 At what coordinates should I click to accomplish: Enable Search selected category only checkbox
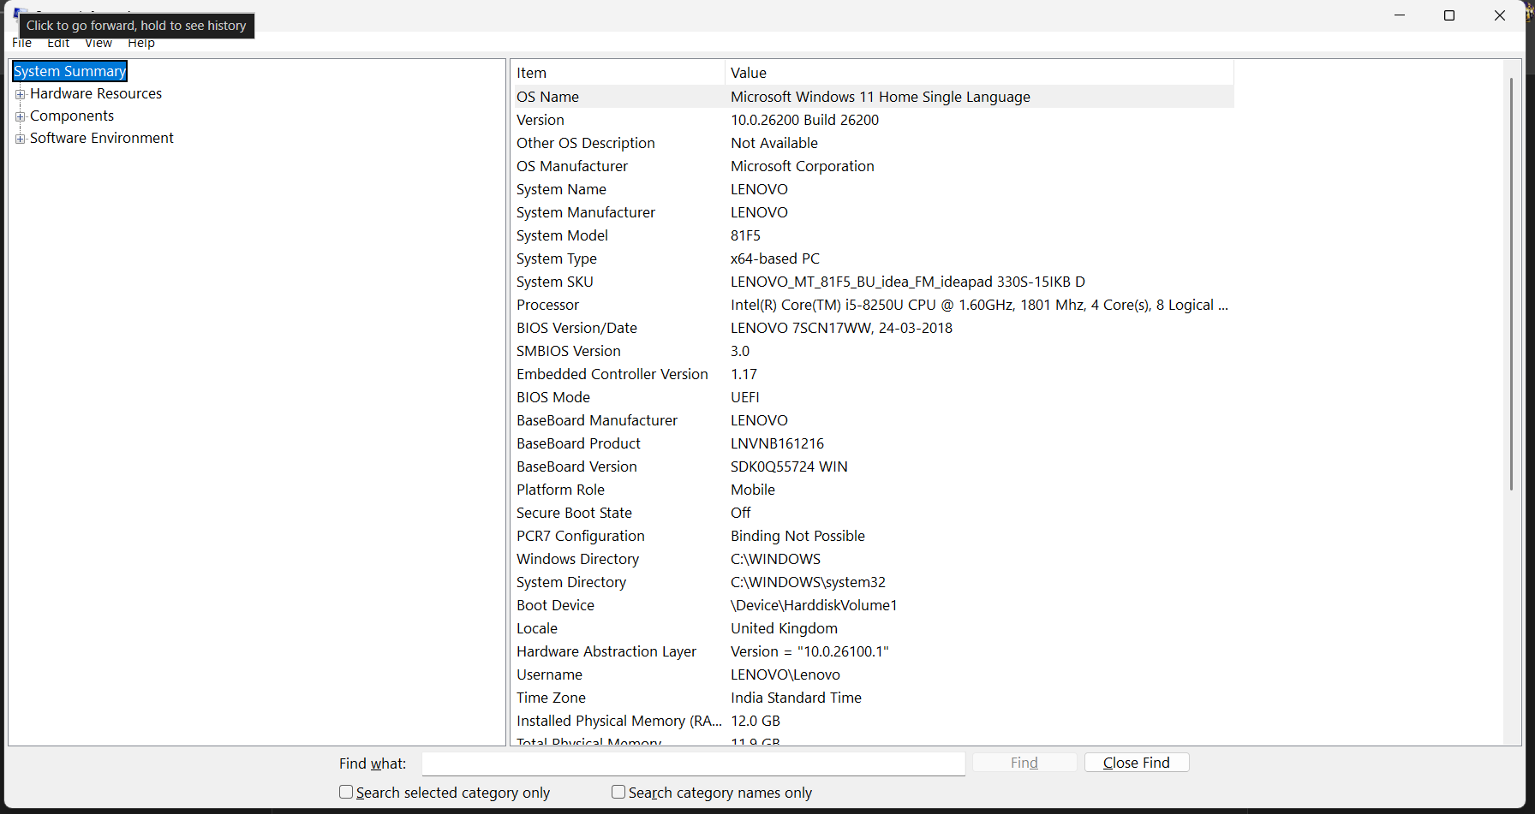pyautogui.click(x=346, y=793)
